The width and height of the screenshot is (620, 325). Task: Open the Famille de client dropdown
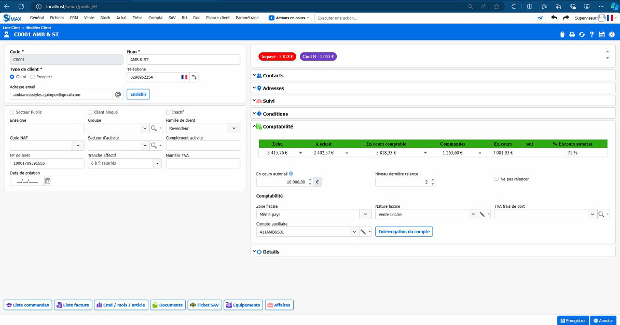pyautogui.click(x=234, y=129)
